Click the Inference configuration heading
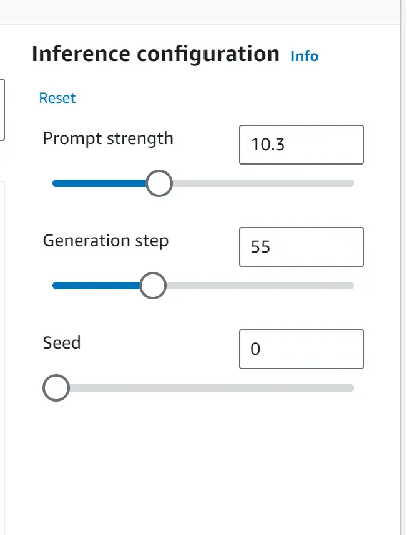The width and height of the screenshot is (407, 535). (155, 54)
